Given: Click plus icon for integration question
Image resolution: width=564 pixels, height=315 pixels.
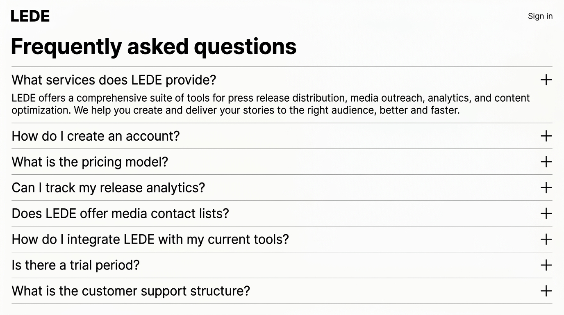Looking at the screenshot, I should pos(546,240).
